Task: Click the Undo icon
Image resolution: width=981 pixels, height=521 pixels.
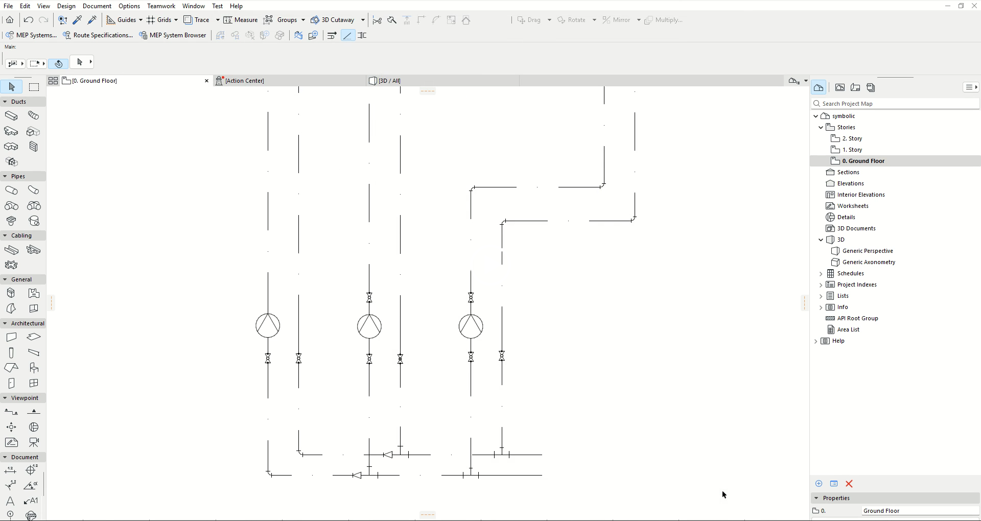Action: tap(29, 20)
